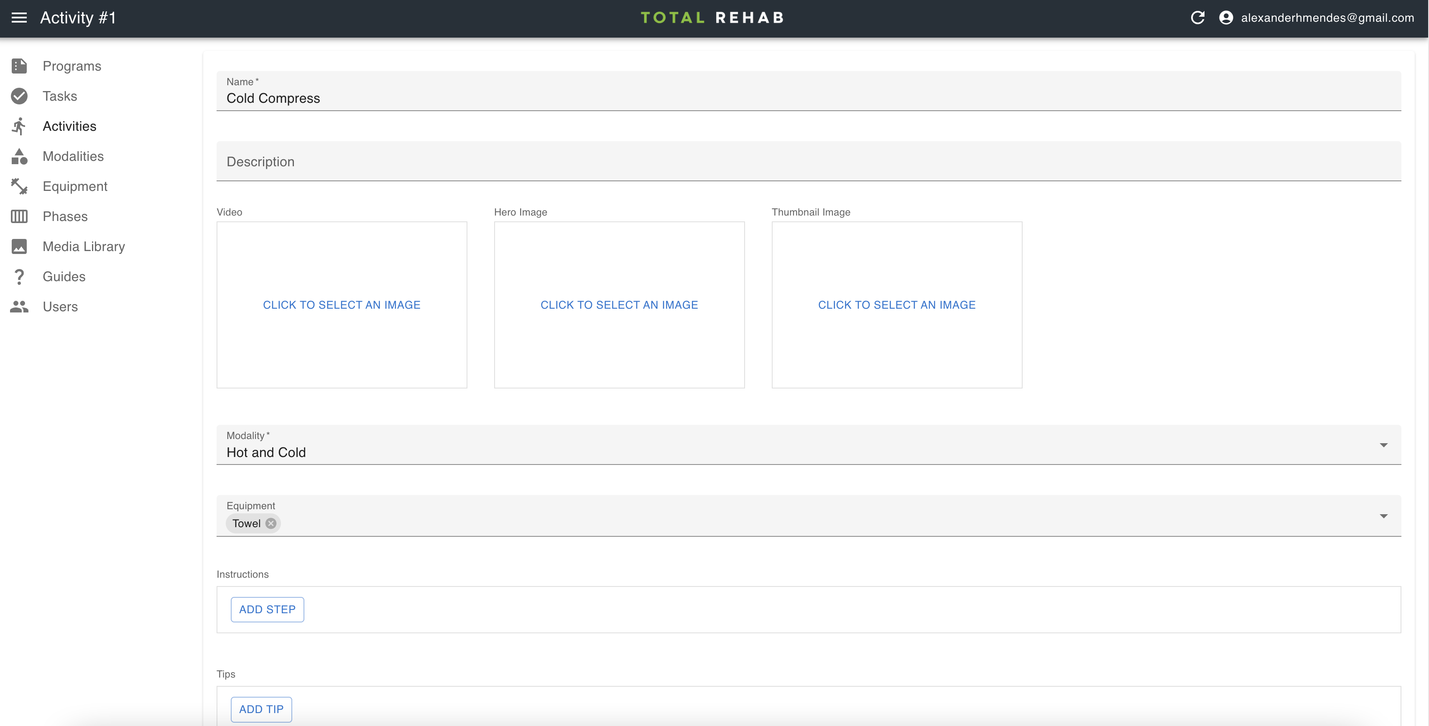This screenshot has height=726, width=1429.
Task: Click the hamburger menu icon
Action: coord(19,18)
